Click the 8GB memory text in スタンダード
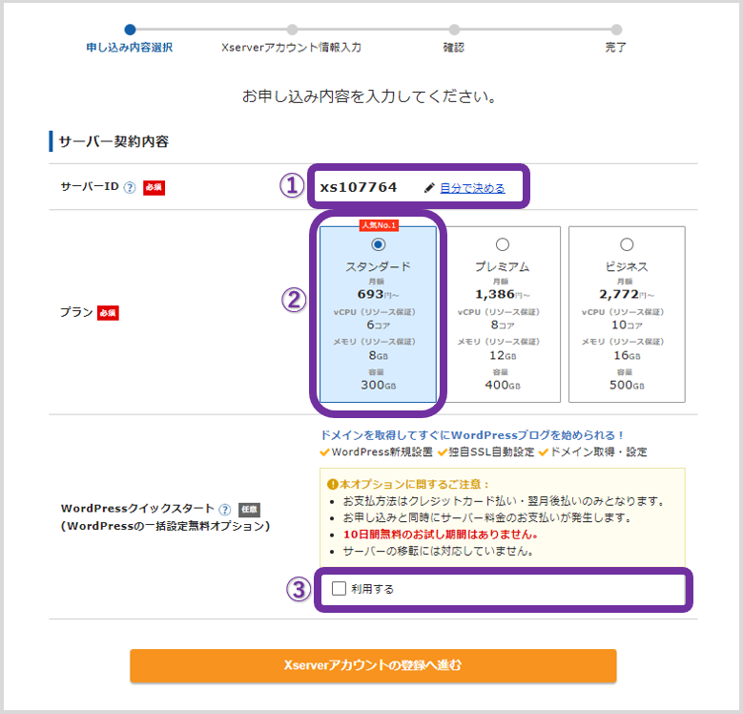 click(x=378, y=355)
